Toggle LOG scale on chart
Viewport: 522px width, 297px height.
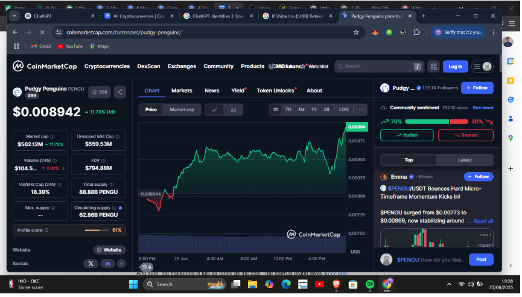(344, 109)
